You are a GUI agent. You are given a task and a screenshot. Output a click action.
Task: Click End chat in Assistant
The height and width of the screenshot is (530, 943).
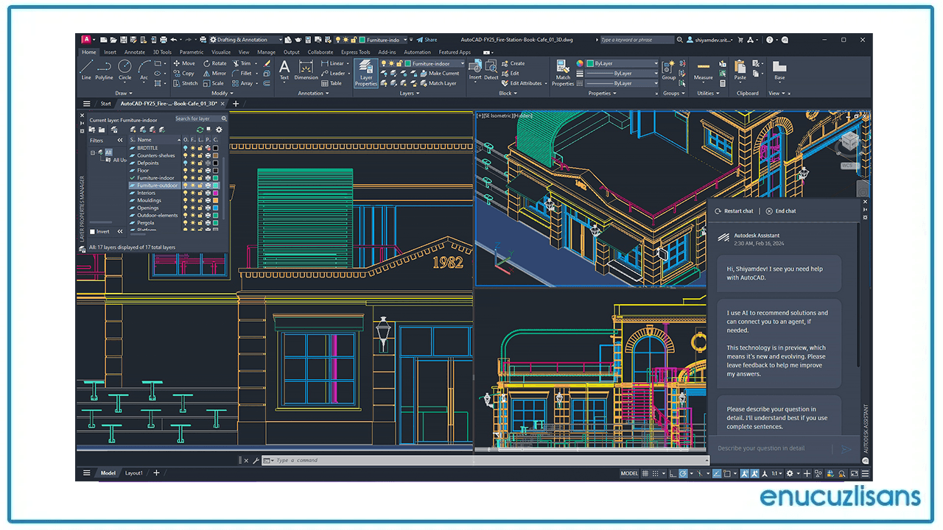[x=781, y=211]
